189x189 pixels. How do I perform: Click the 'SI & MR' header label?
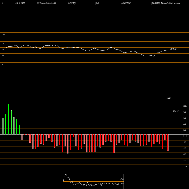click(x=20, y=3)
